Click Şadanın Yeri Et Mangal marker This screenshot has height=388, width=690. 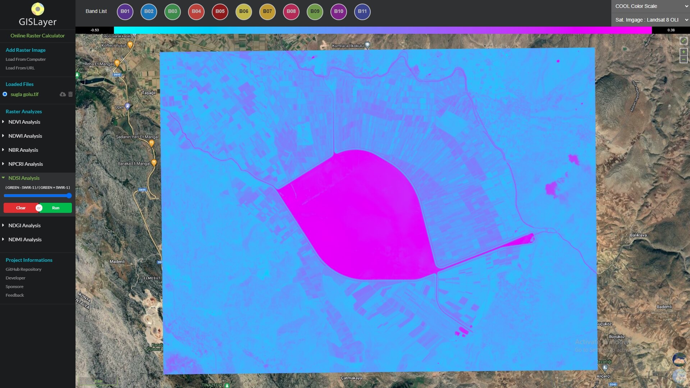pyautogui.click(x=151, y=143)
